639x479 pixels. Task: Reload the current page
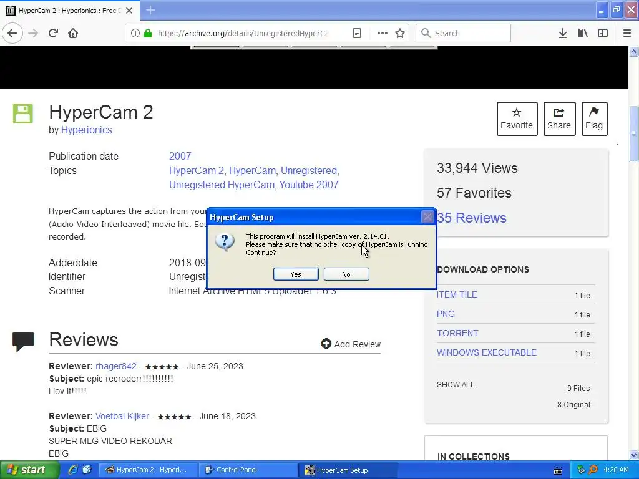tap(53, 33)
